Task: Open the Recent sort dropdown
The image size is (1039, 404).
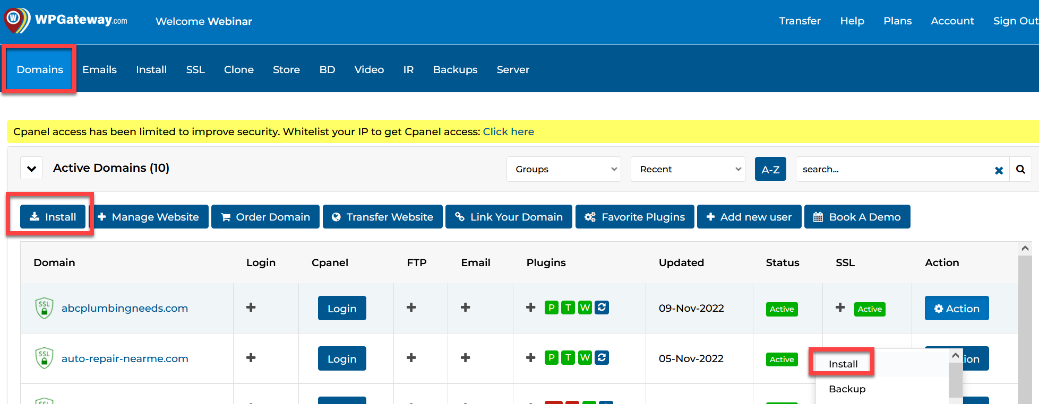Action: click(x=688, y=169)
